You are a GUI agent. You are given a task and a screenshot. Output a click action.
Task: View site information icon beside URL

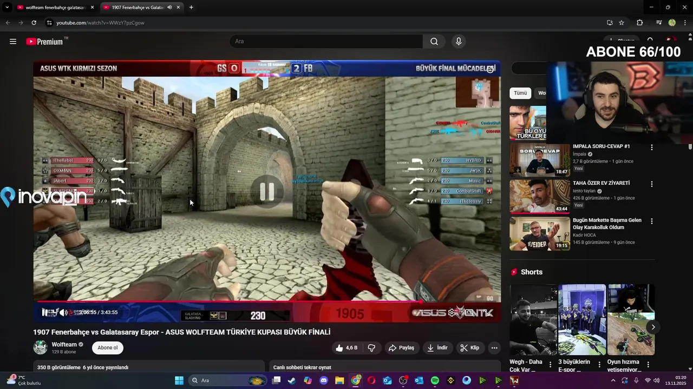point(49,23)
